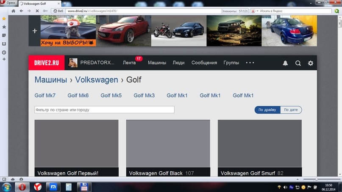Open Opera Link cloud icon
The height and width of the screenshot is (192, 342).
13,179
